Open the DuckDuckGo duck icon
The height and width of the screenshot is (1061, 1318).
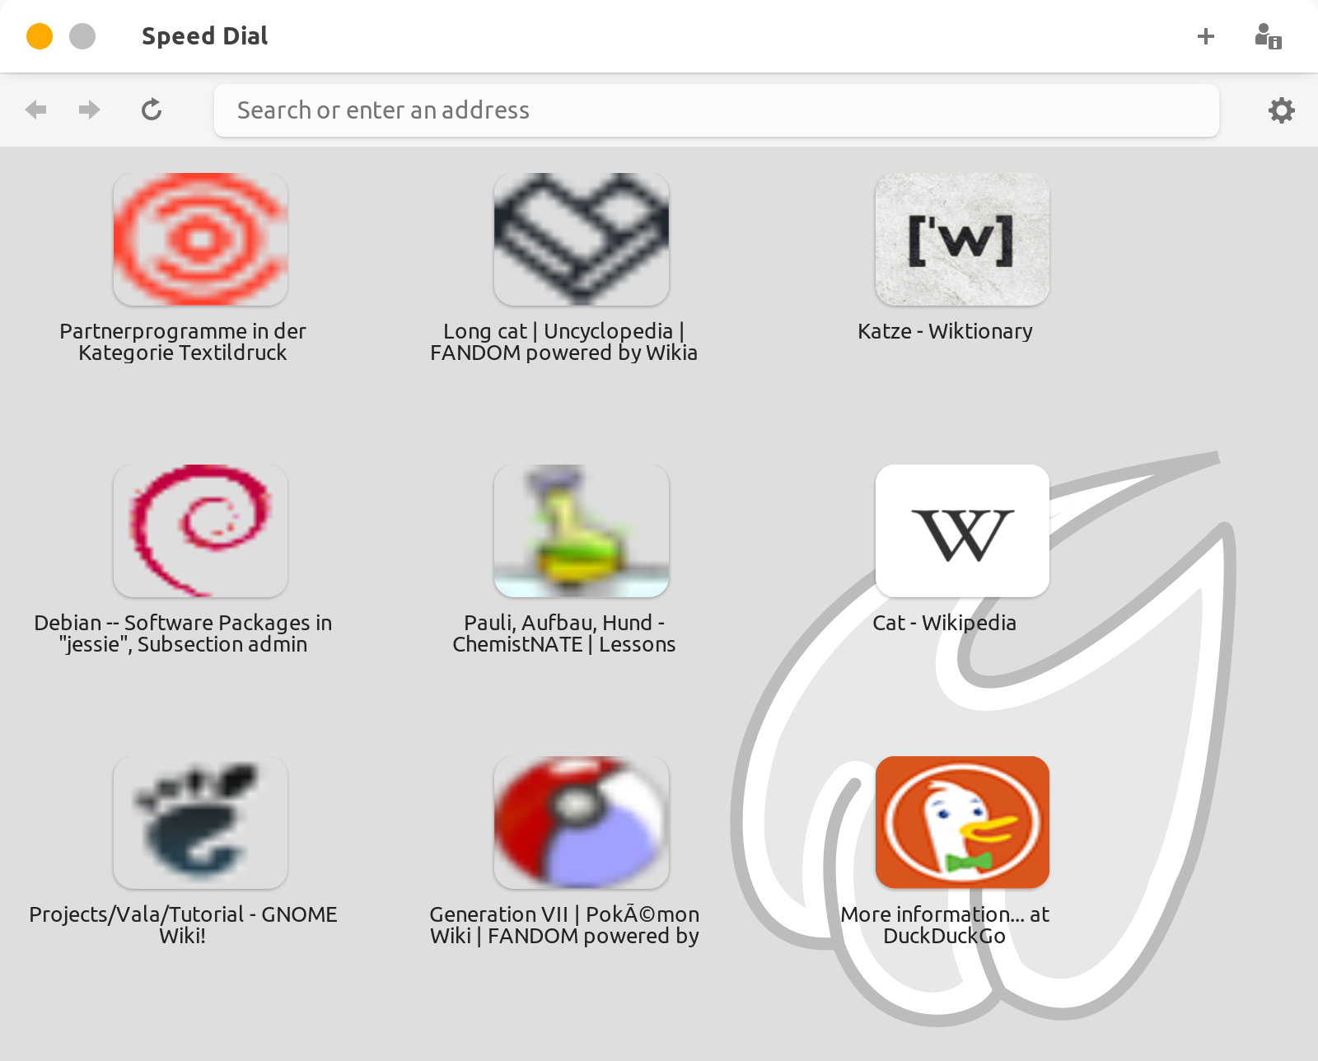click(x=962, y=822)
